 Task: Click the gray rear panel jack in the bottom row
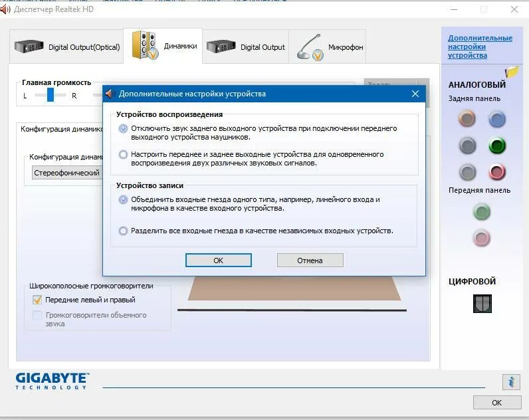coord(467,172)
